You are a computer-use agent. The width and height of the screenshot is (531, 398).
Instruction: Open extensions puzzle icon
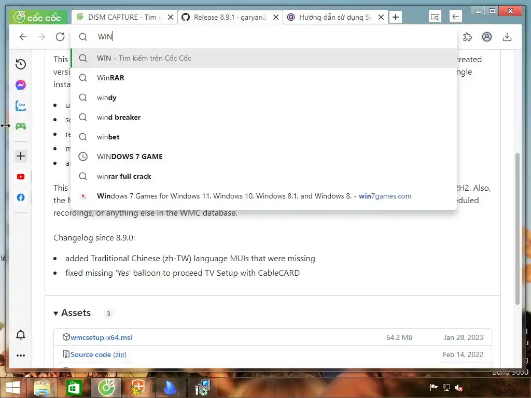467,37
